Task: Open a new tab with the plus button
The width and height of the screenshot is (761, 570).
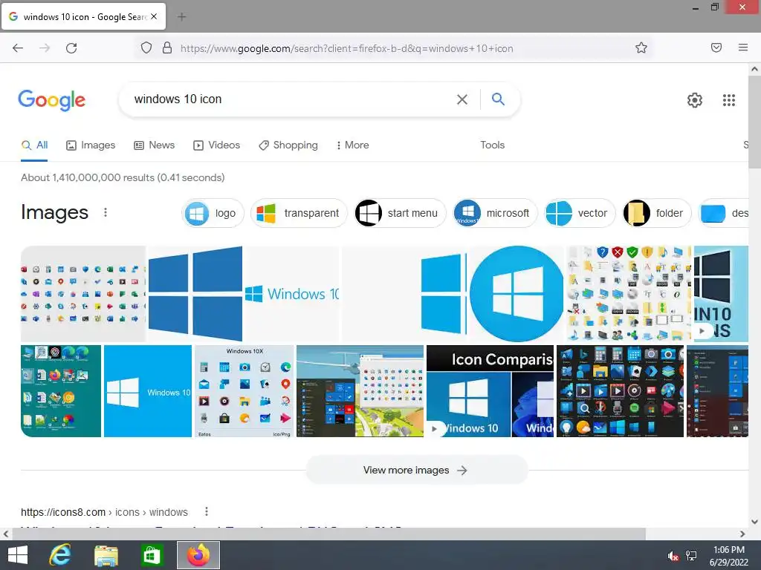Action: tap(182, 17)
